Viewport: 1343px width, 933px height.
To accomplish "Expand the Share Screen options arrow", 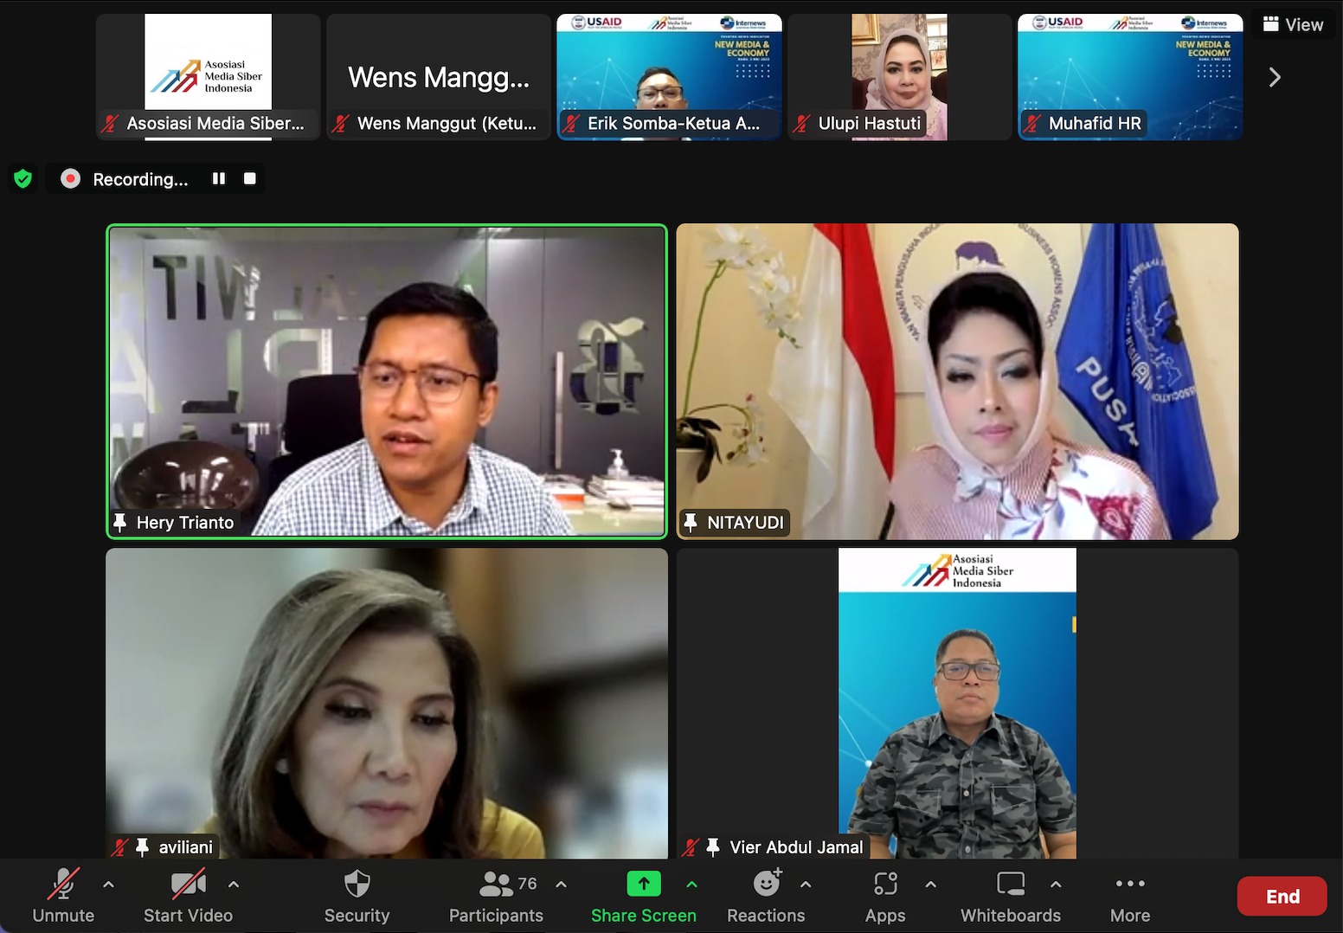I will (x=691, y=885).
